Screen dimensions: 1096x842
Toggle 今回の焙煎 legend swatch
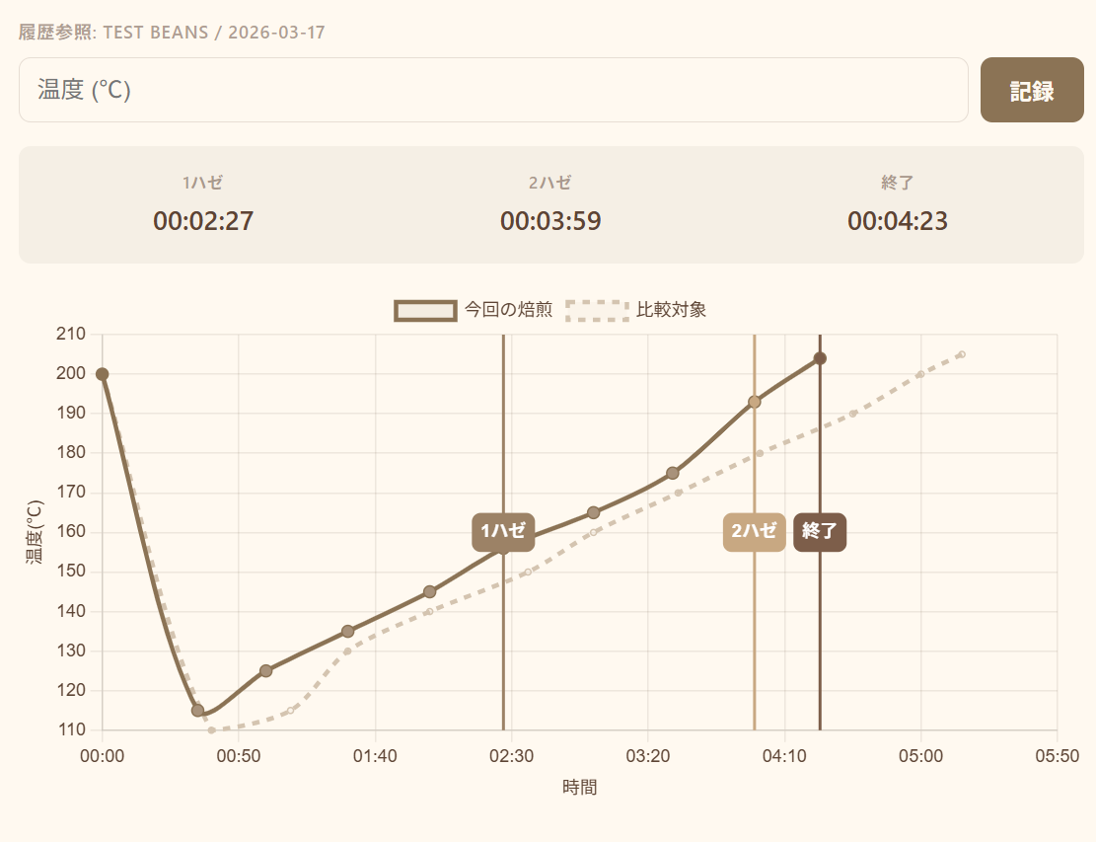(426, 311)
